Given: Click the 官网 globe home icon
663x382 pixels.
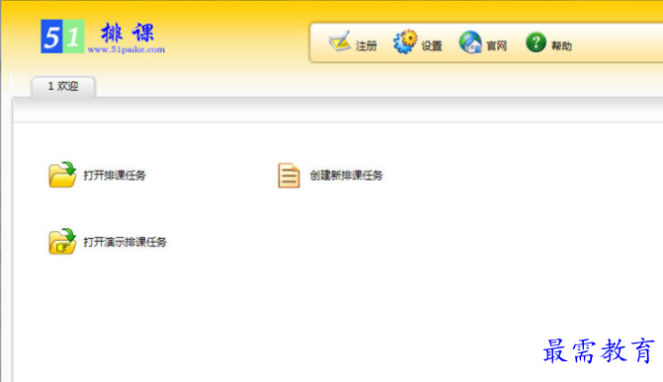Looking at the screenshot, I should [x=470, y=41].
